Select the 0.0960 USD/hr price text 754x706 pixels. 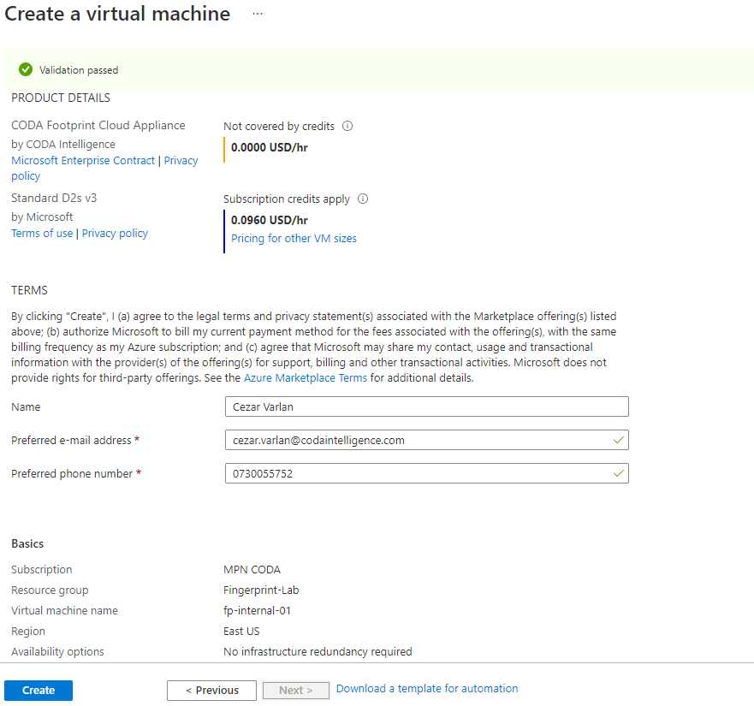(x=270, y=220)
